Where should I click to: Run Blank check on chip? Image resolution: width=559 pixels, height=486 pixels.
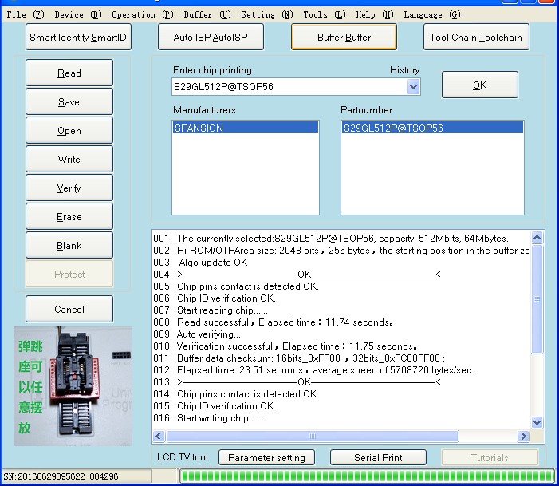pyautogui.click(x=69, y=245)
